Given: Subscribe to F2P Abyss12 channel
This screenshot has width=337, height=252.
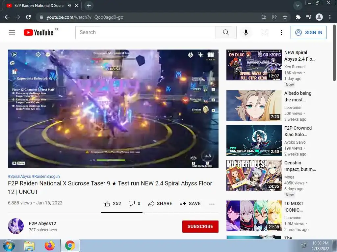Looking at the screenshot, I should [200, 226].
